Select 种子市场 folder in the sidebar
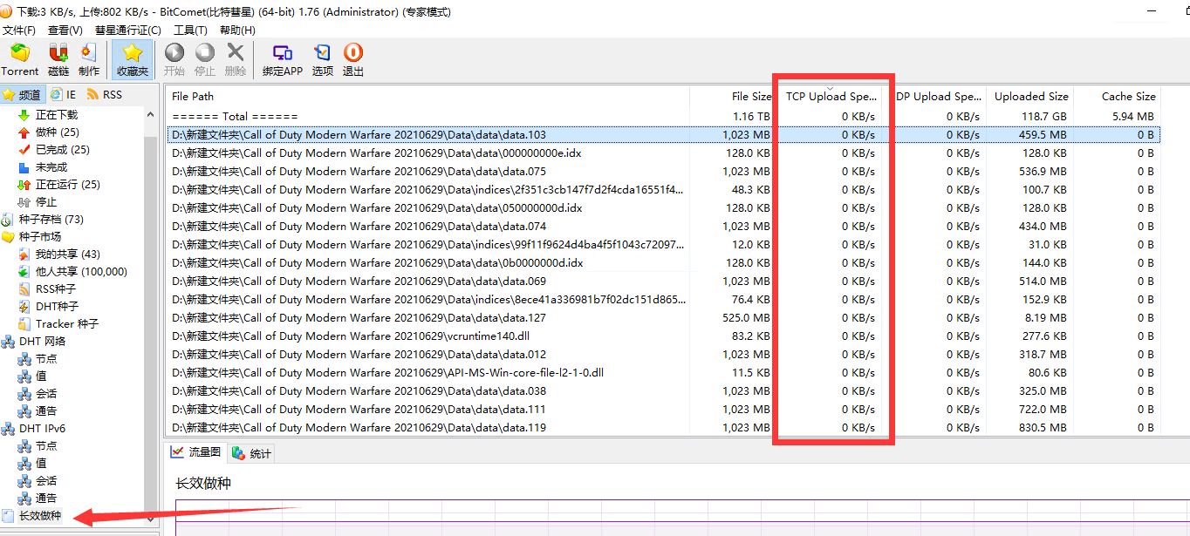Viewport: 1190px width, 536px height. point(31,237)
